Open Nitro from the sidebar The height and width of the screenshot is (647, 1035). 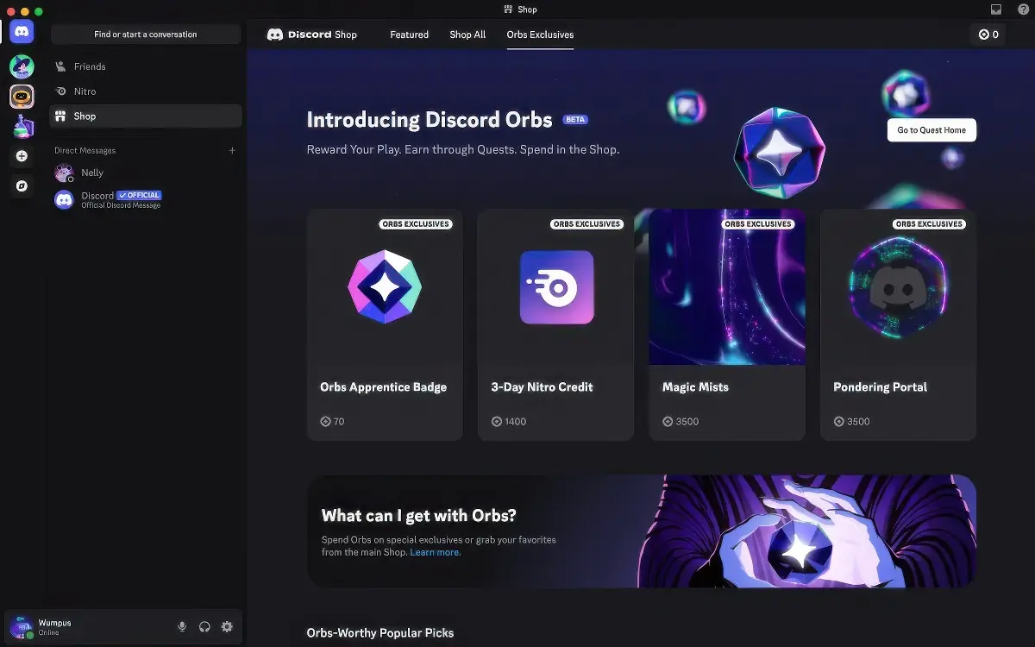(86, 91)
